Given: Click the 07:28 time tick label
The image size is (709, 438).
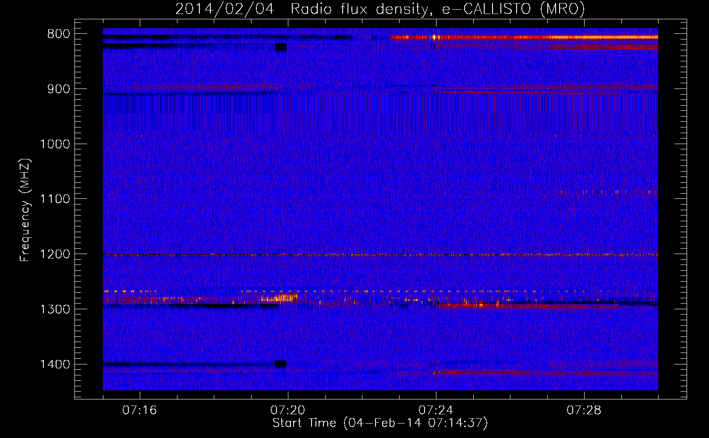Looking at the screenshot, I should pyautogui.click(x=584, y=410).
